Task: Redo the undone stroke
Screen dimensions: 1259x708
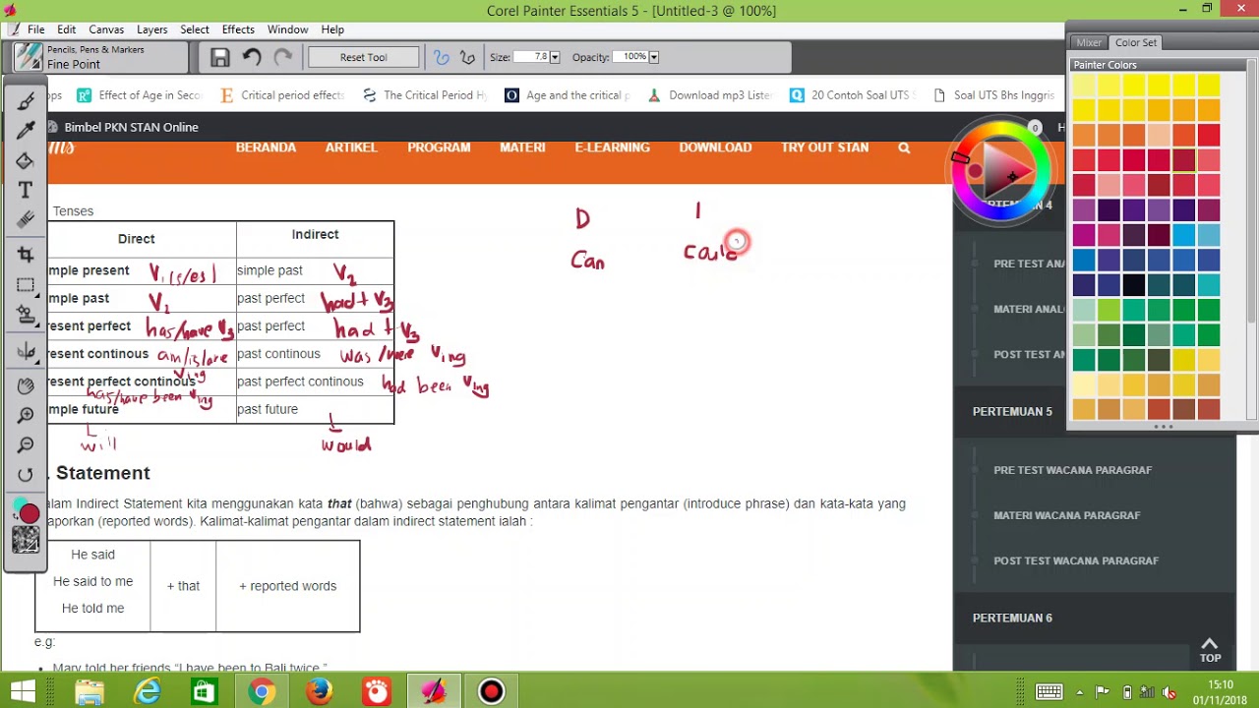Action: [x=283, y=58]
